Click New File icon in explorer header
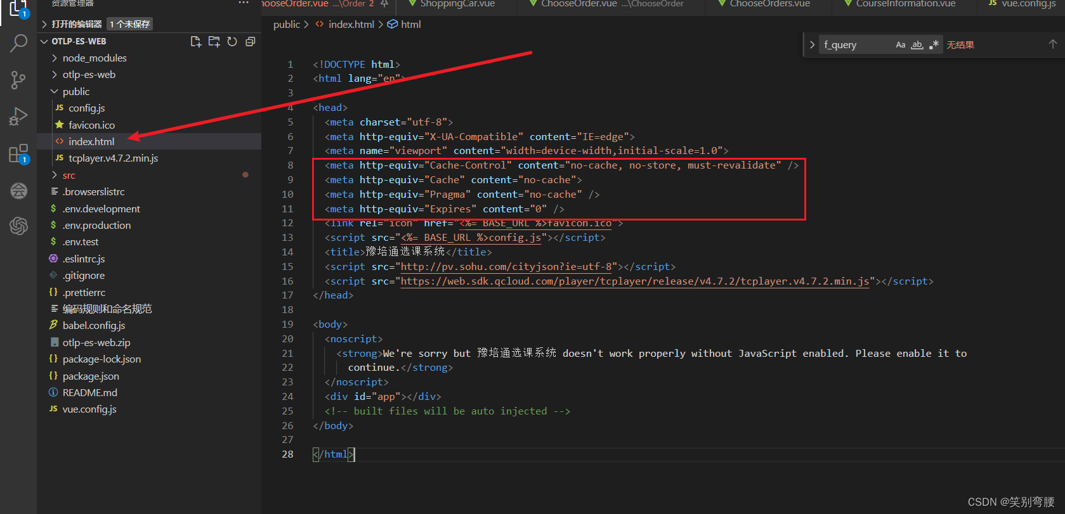 [x=196, y=41]
